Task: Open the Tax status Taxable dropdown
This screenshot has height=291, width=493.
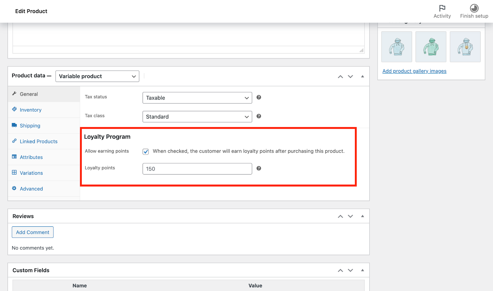Action: coord(197,98)
